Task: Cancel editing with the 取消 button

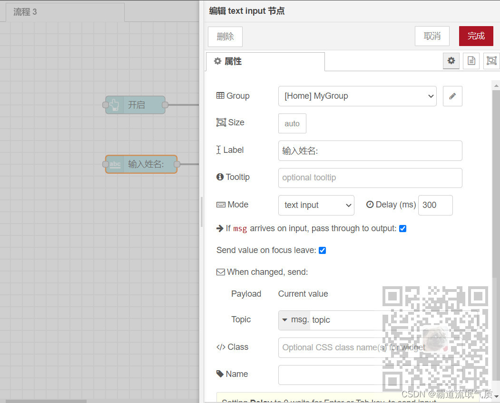Action: tap(432, 36)
